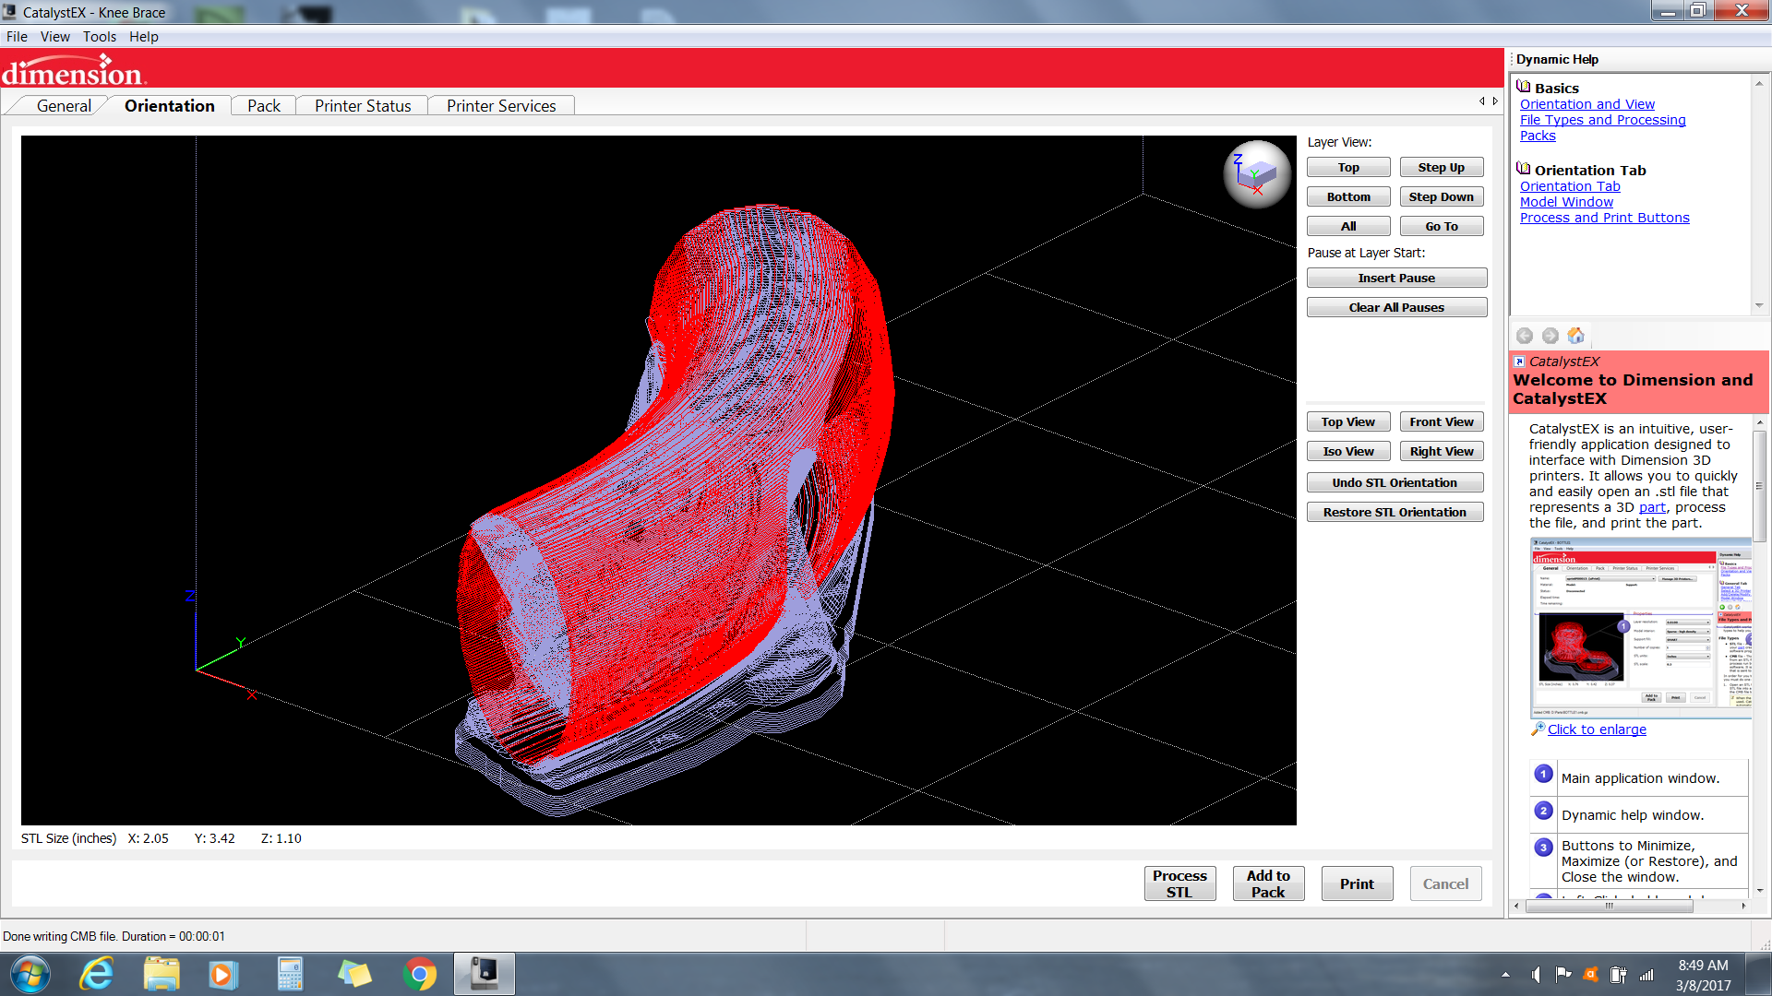Click Undo STL Orientation button
The height and width of the screenshot is (996, 1772).
(1395, 482)
